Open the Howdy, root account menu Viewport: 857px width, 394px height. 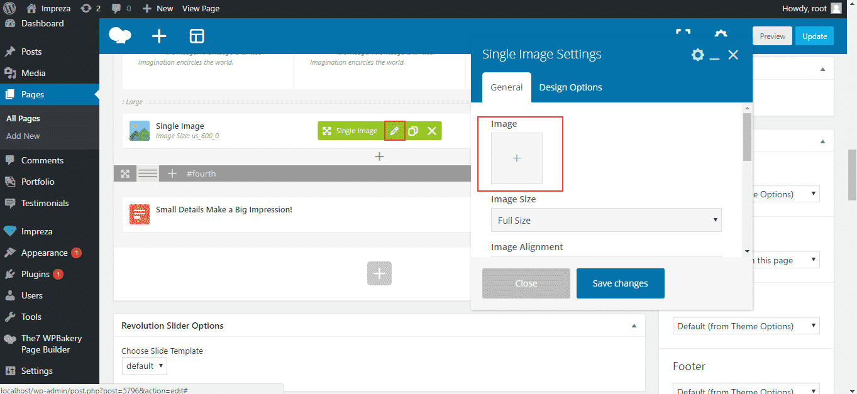[811, 8]
